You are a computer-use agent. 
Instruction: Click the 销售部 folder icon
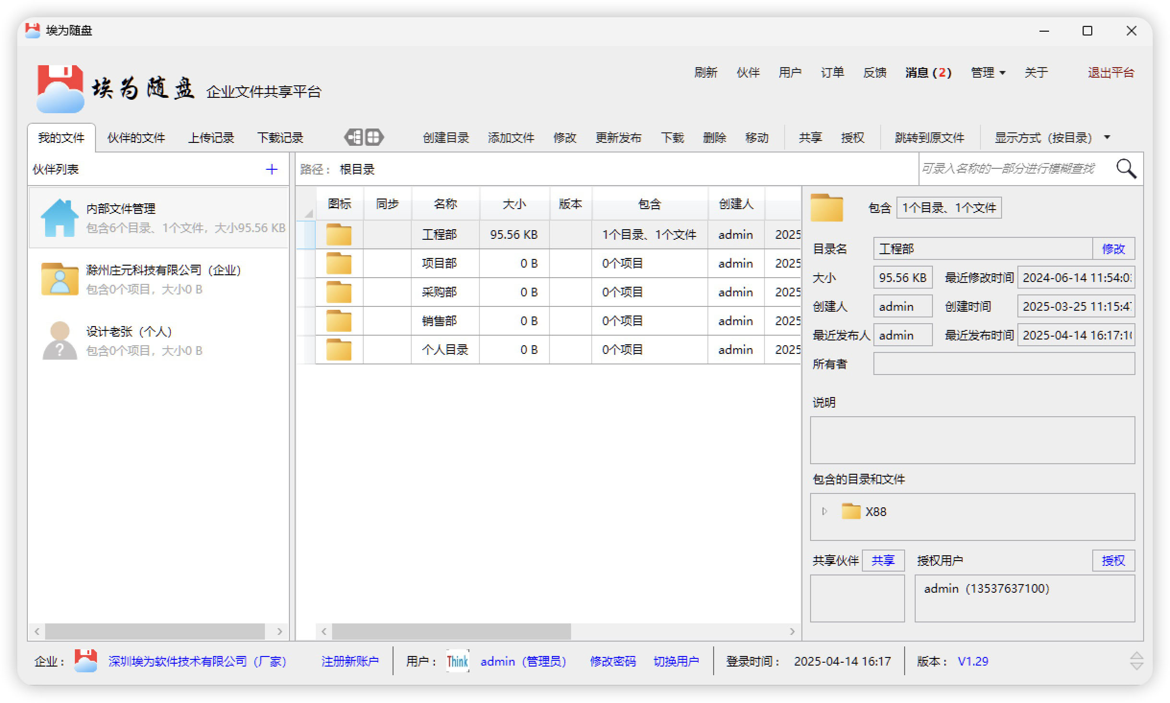pos(339,321)
